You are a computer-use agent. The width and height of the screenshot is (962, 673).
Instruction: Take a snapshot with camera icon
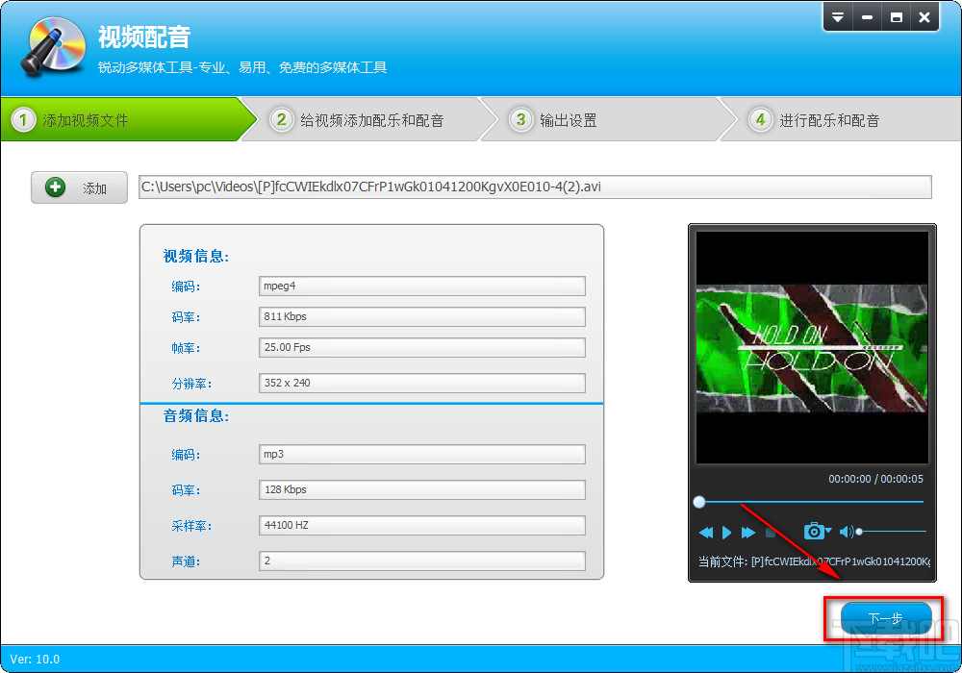click(814, 532)
